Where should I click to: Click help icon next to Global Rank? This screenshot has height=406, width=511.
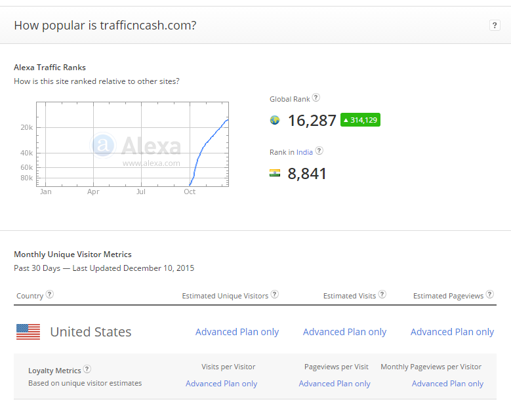[316, 98]
